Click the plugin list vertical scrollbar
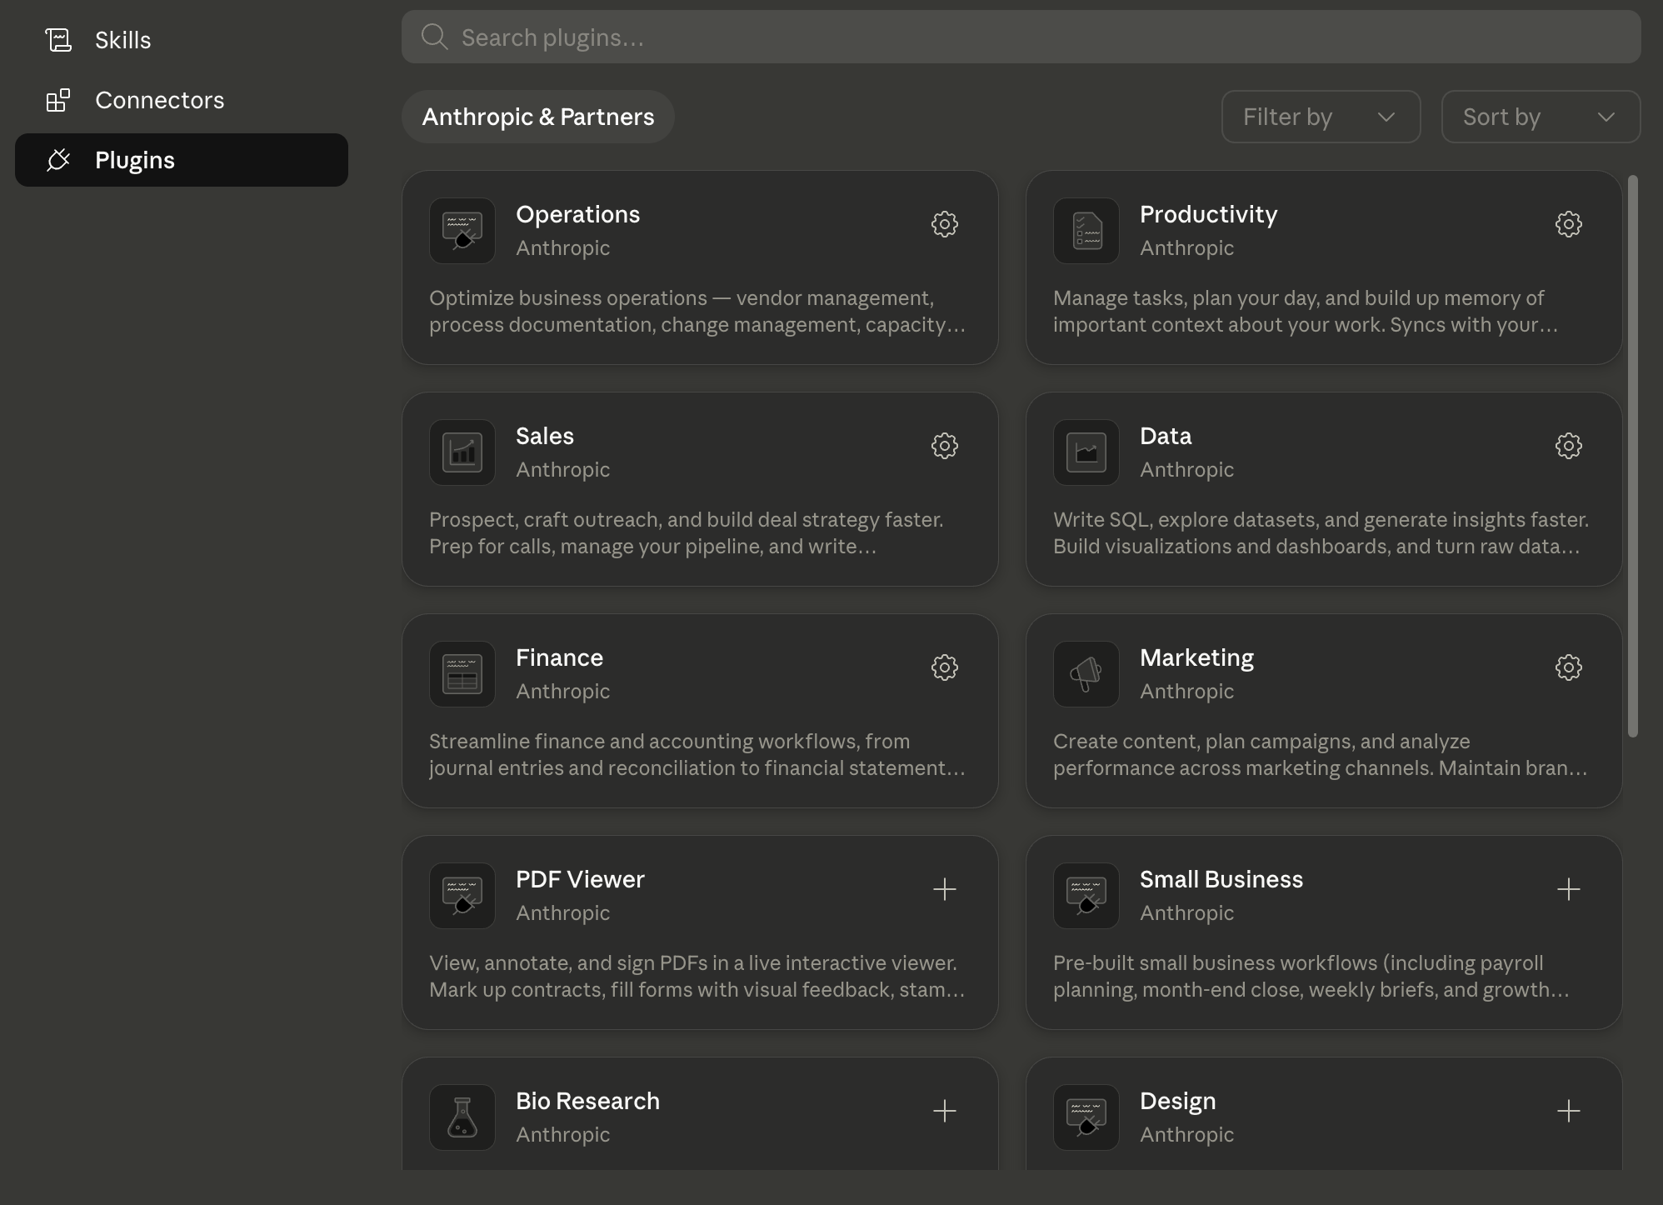 (1633, 456)
